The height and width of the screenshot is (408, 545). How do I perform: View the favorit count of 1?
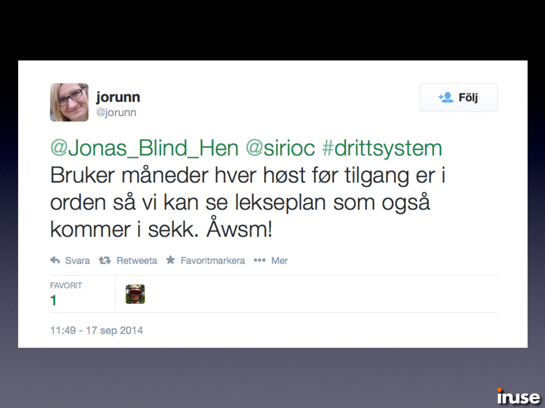coord(53,300)
